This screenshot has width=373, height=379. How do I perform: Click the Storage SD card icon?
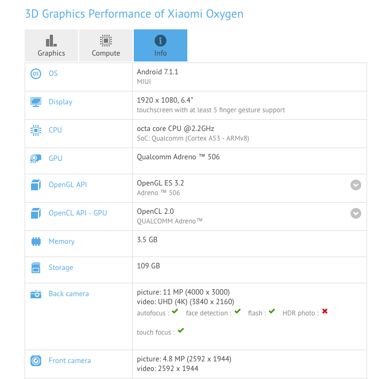coord(36,267)
